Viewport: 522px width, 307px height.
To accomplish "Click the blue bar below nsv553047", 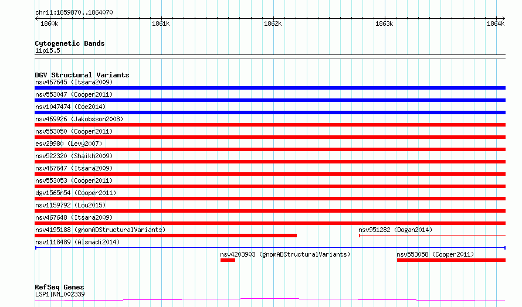I will pos(270,100).
